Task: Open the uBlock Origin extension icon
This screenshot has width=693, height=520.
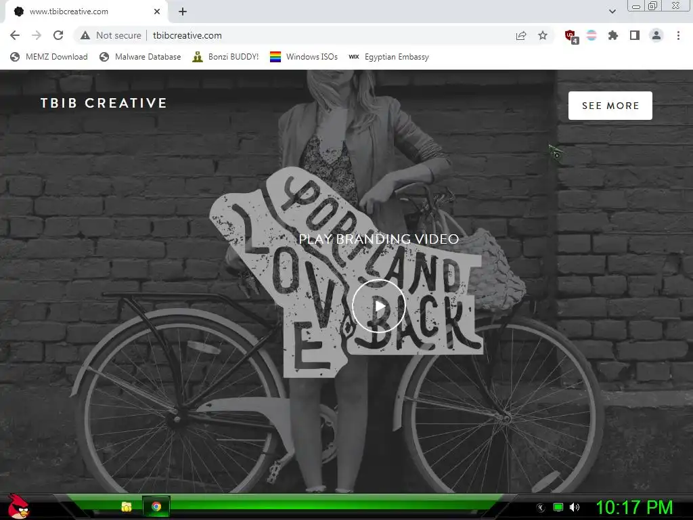Action: click(x=571, y=37)
